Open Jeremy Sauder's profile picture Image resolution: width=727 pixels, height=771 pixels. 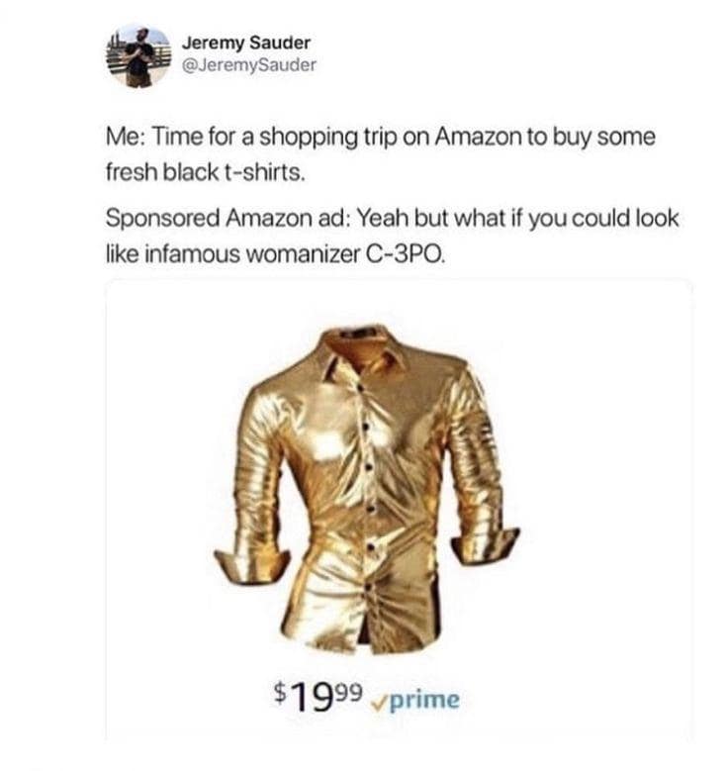coord(139,57)
